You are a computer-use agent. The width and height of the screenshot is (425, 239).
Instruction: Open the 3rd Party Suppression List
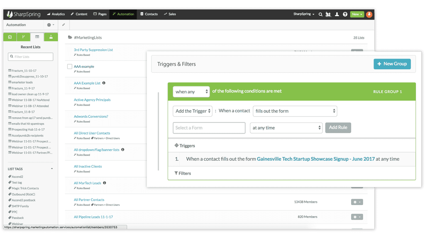click(93, 50)
